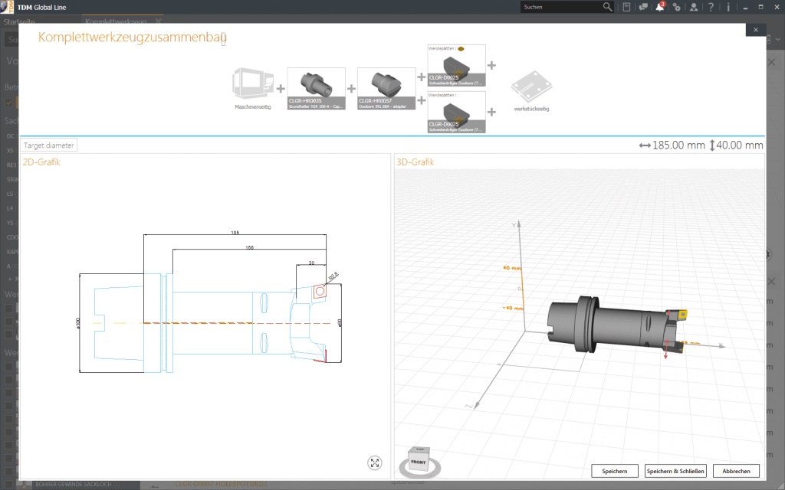Click the 'Wendeplatten :' label on lower tile
This screenshot has width=785, height=490.
coord(442,95)
